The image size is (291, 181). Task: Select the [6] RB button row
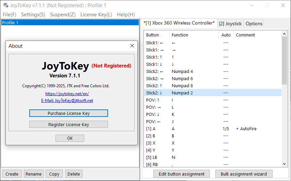tap(213, 164)
